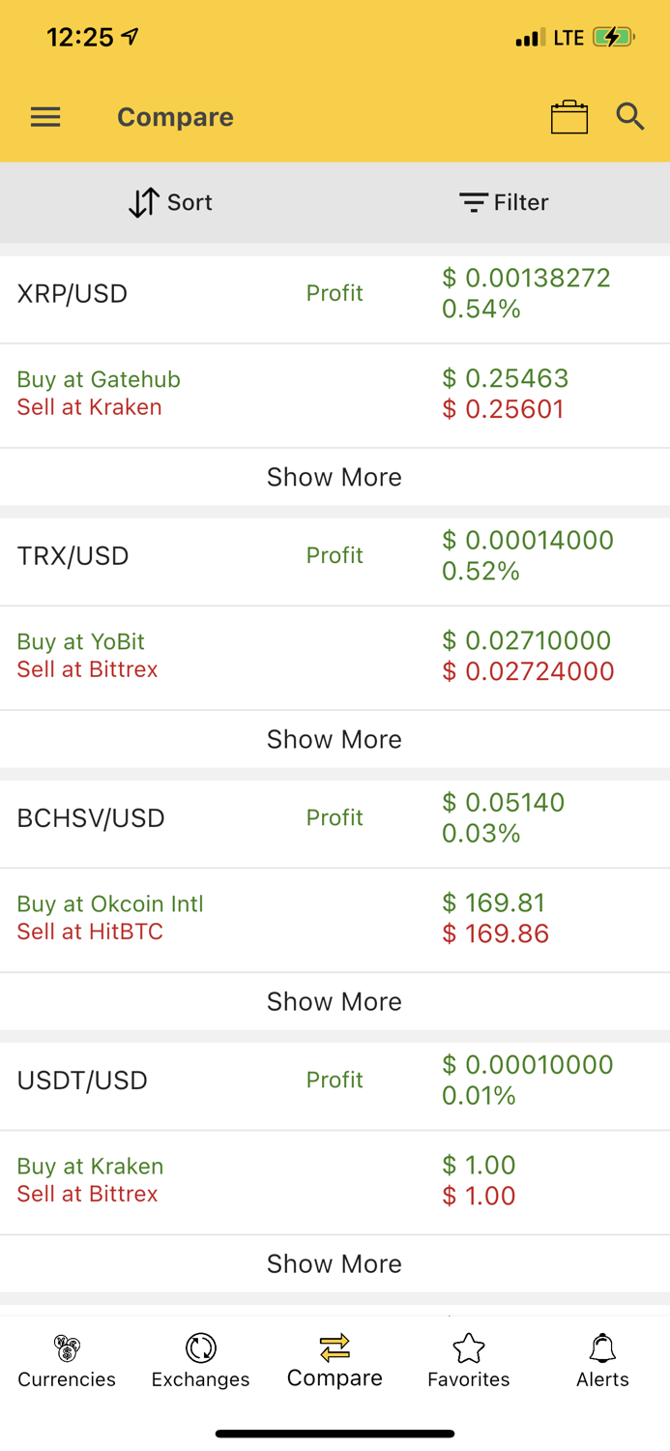Tap Buy at Gatehub entry
Screen dimensions: 670x1451
click(98, 379)
